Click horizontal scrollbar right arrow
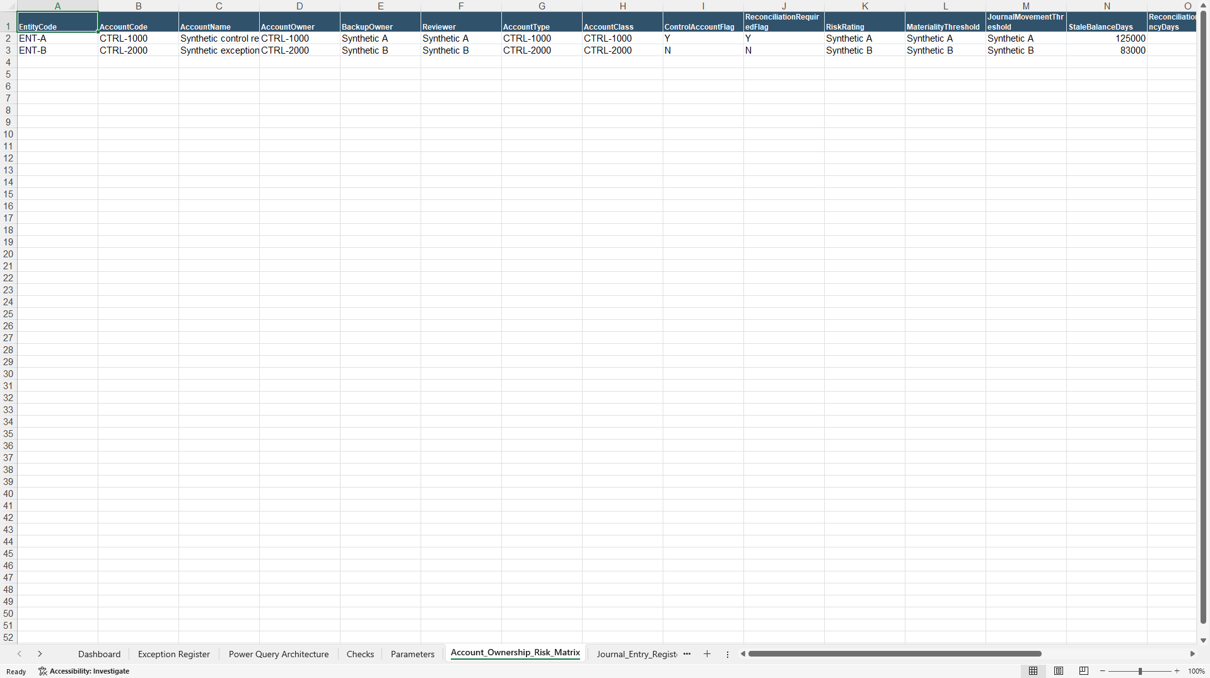Screen dimensions: 1210x678 click(x=1192, y=654)
